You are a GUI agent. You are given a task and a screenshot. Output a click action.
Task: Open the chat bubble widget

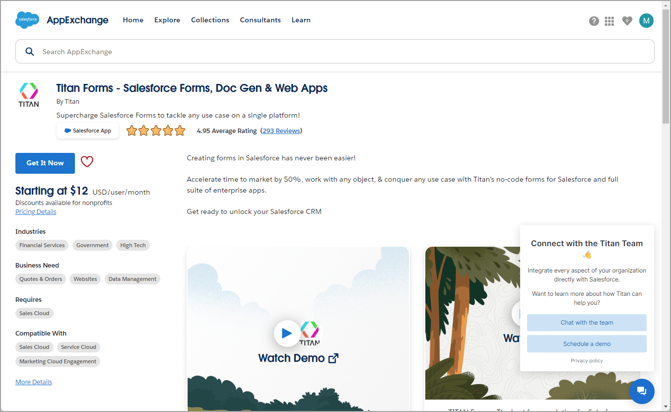coord(642,391)
